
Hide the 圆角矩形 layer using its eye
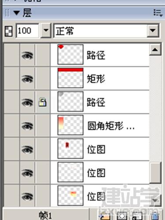(27, 126)
